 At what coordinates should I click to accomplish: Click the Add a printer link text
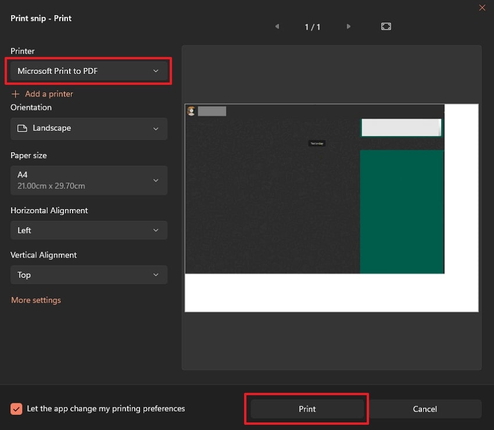pos(49,94)
